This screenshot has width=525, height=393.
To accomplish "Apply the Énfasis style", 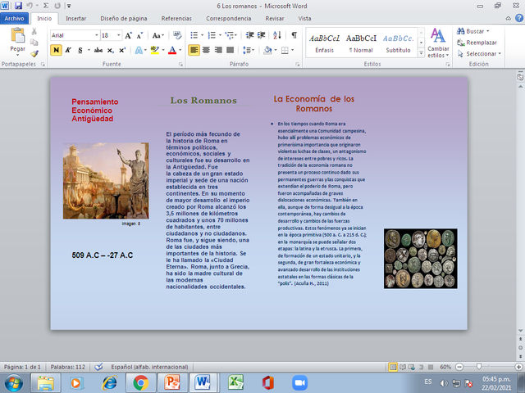I will pyautogui.click(x=325, y=43).
